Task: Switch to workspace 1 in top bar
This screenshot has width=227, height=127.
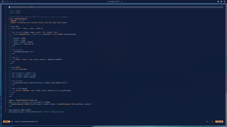Action: click(x=5, y=1)
